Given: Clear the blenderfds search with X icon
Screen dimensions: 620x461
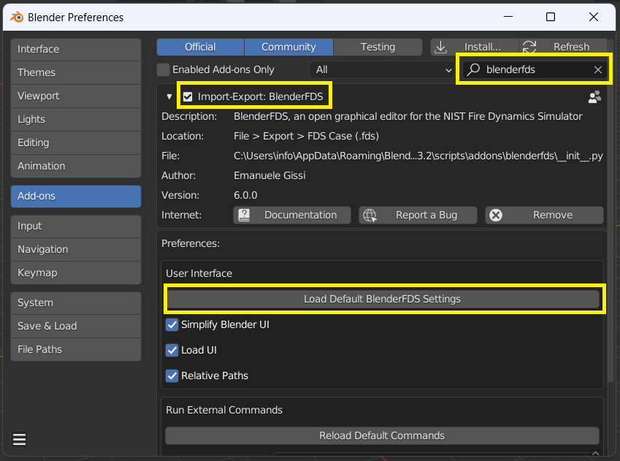Looking at the screenshot, I should click(598, 69).
